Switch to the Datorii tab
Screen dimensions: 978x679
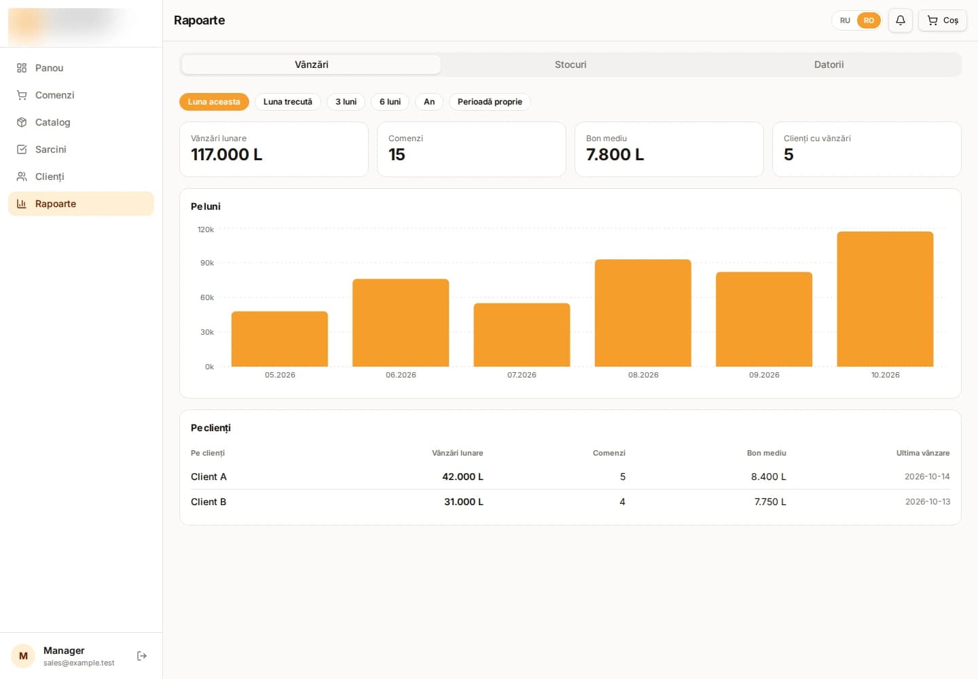(829, 65)
